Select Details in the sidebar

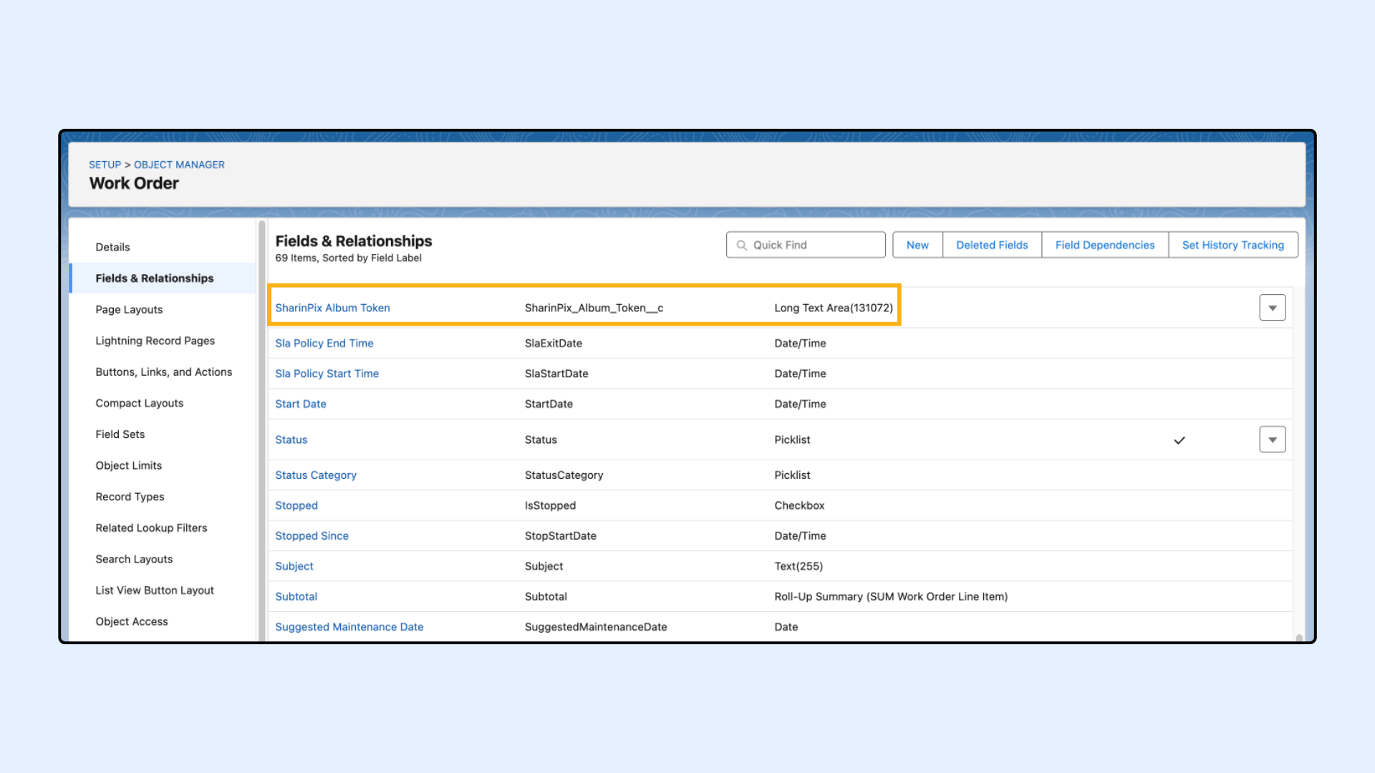pos(112,247)
